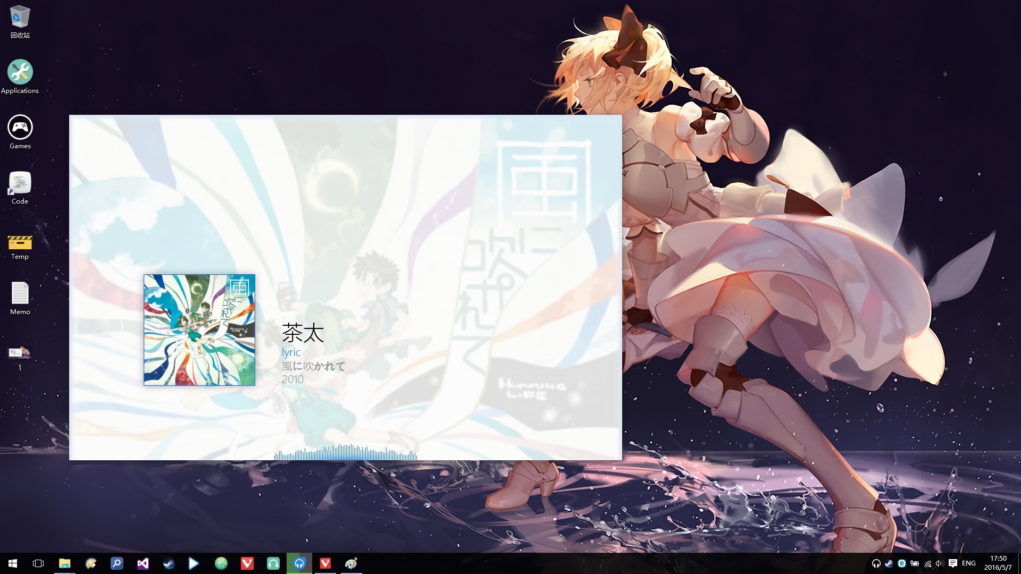
Task: Click the audio spectrum visualizer bar
Action: click(345, 453)
